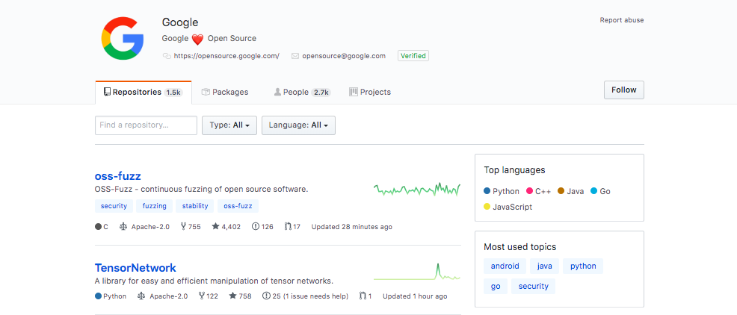Click the oss-fuzz activity sparkline graph

[417, 189]
